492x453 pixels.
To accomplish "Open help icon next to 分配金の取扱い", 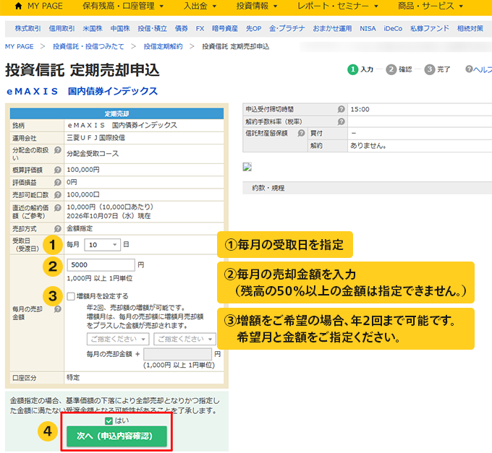I will point(58,150).
